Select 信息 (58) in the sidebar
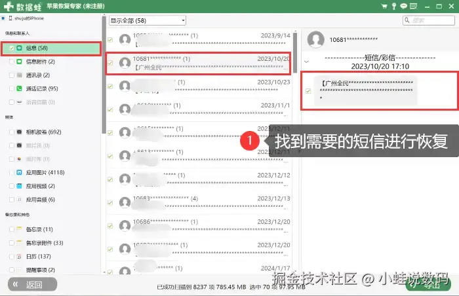The height and width of the screenshot is (296, 459). 51,48
